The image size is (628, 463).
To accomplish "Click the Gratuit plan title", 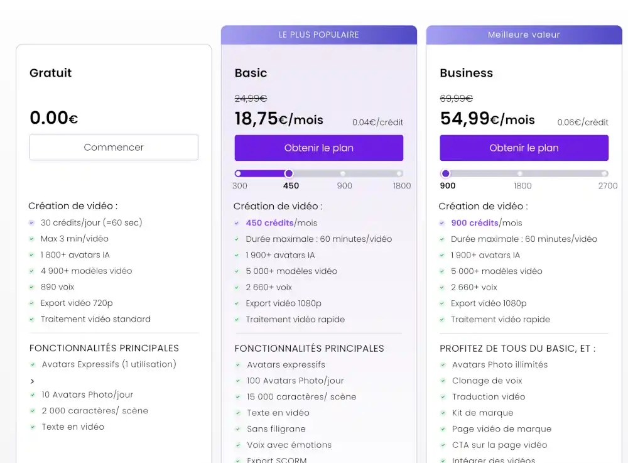I will point(50,73).
